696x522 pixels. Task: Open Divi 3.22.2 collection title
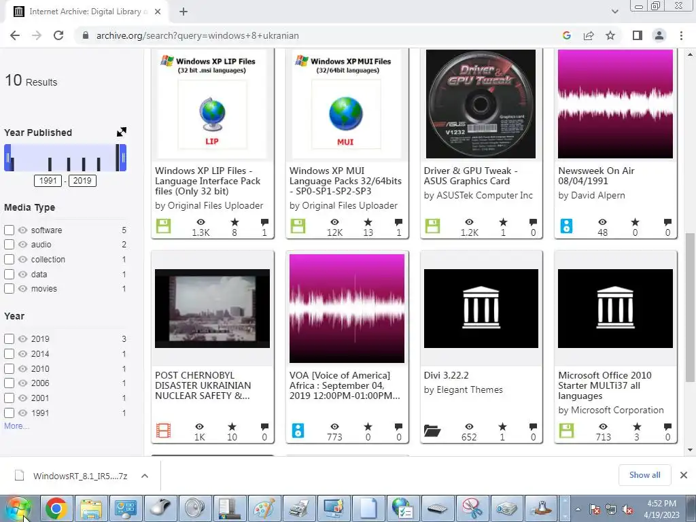[x=446, y=375]
